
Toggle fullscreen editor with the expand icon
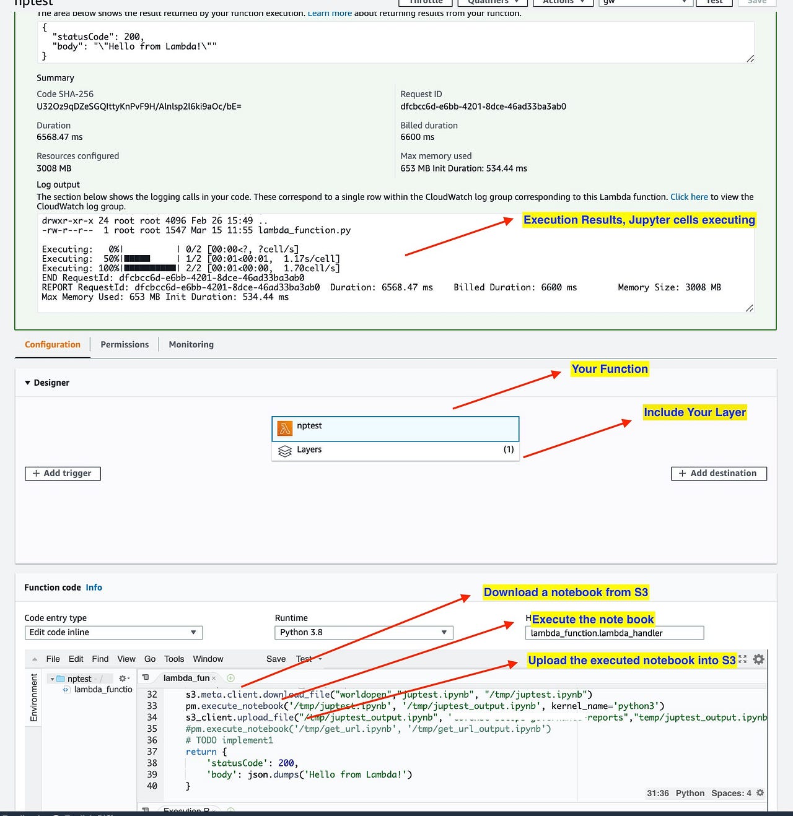point(743,660)
